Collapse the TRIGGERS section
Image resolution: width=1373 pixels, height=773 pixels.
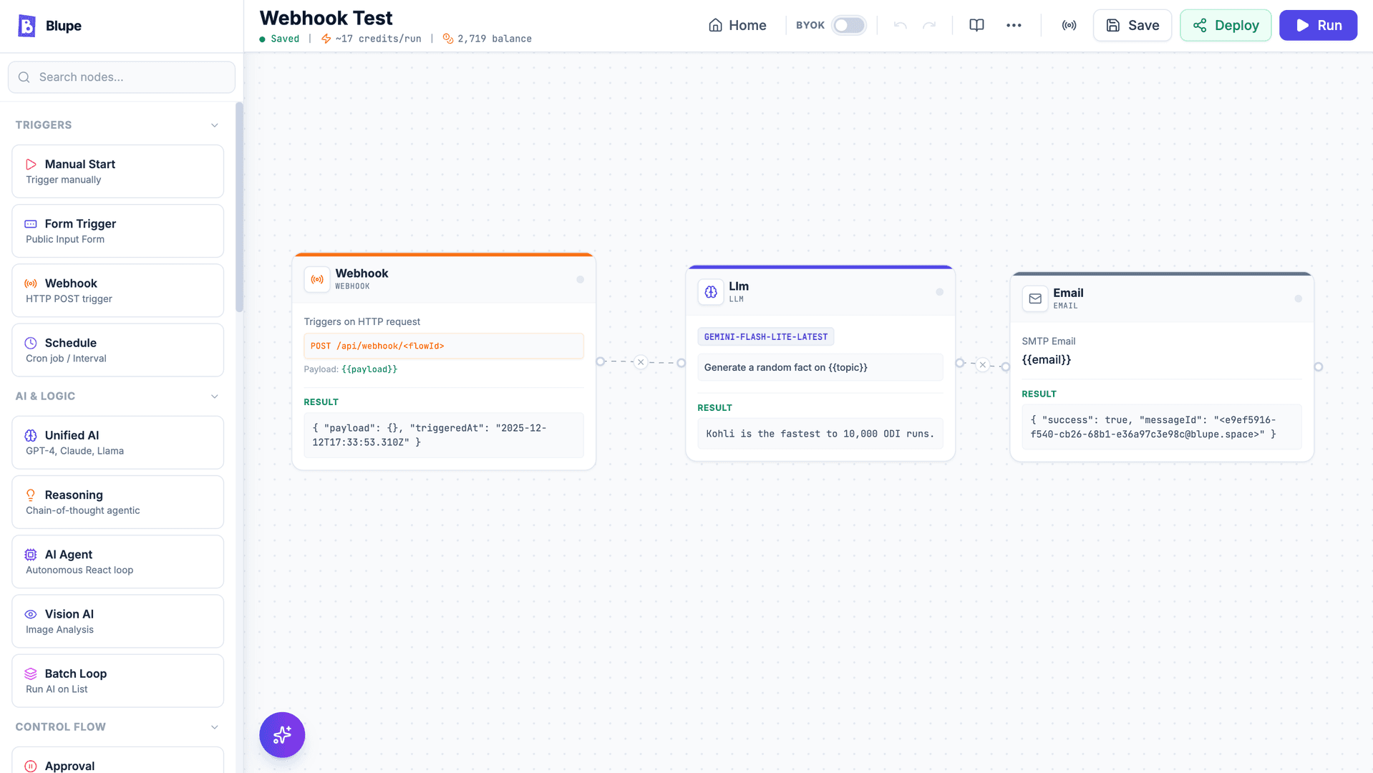pyautogui.click(x=215, y=125)
